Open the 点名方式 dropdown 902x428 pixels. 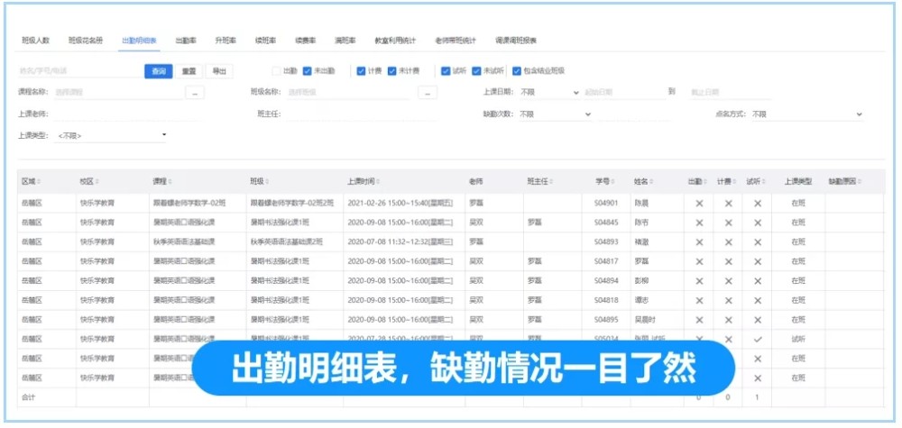tap(807, 114)
